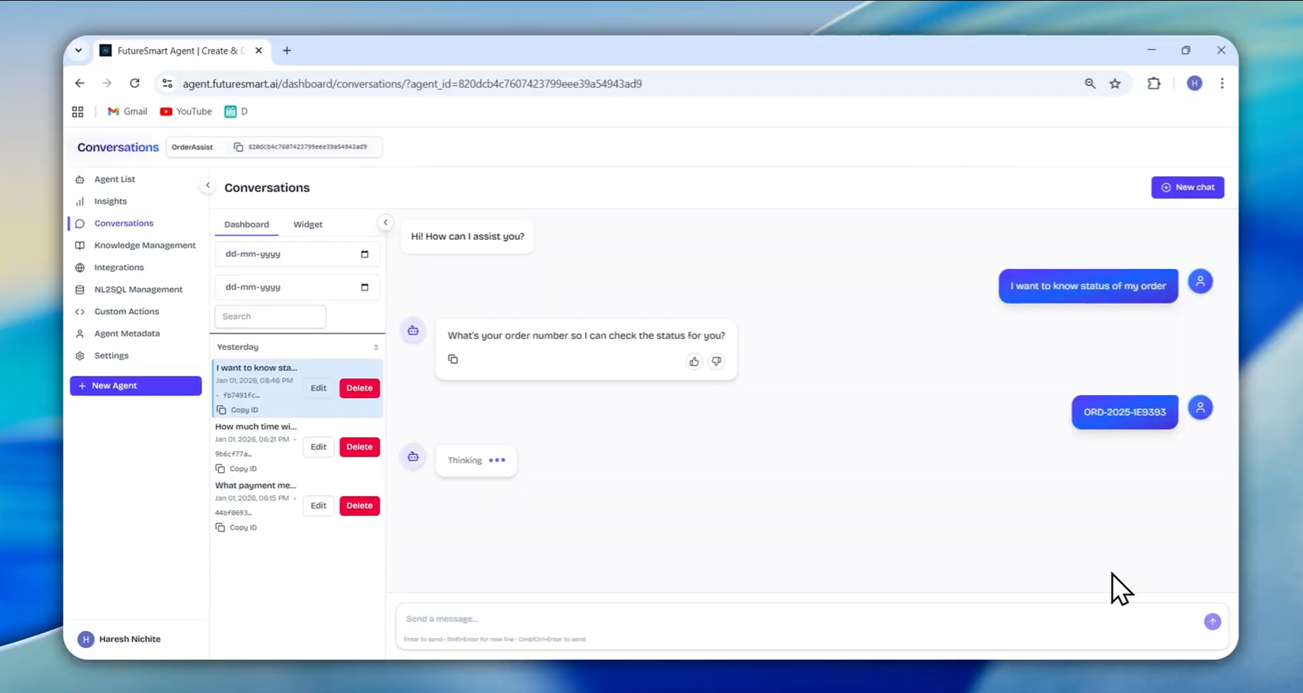Open Integrations globe icon
The image size is (1303, 693).
click(x=80, y=267)
